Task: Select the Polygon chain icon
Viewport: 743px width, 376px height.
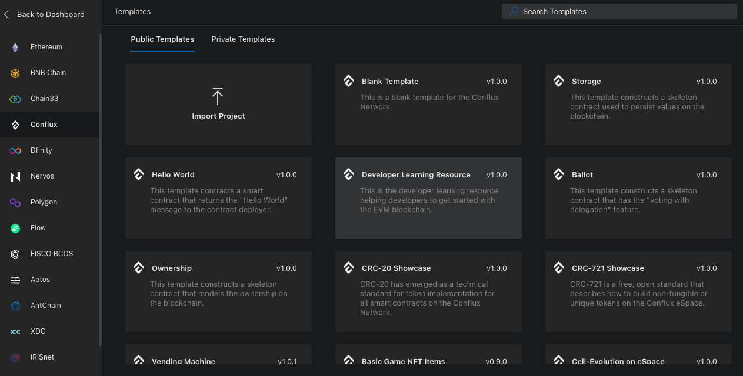Action: (15, 203)
